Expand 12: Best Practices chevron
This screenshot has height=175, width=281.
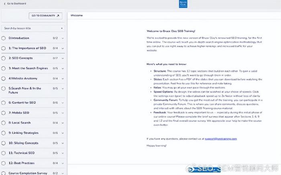coord(63,163)
